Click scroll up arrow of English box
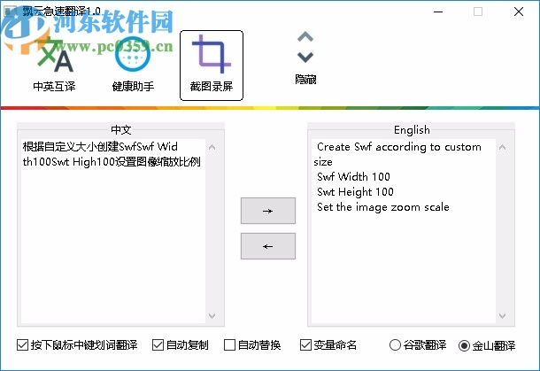 point(503,148)
